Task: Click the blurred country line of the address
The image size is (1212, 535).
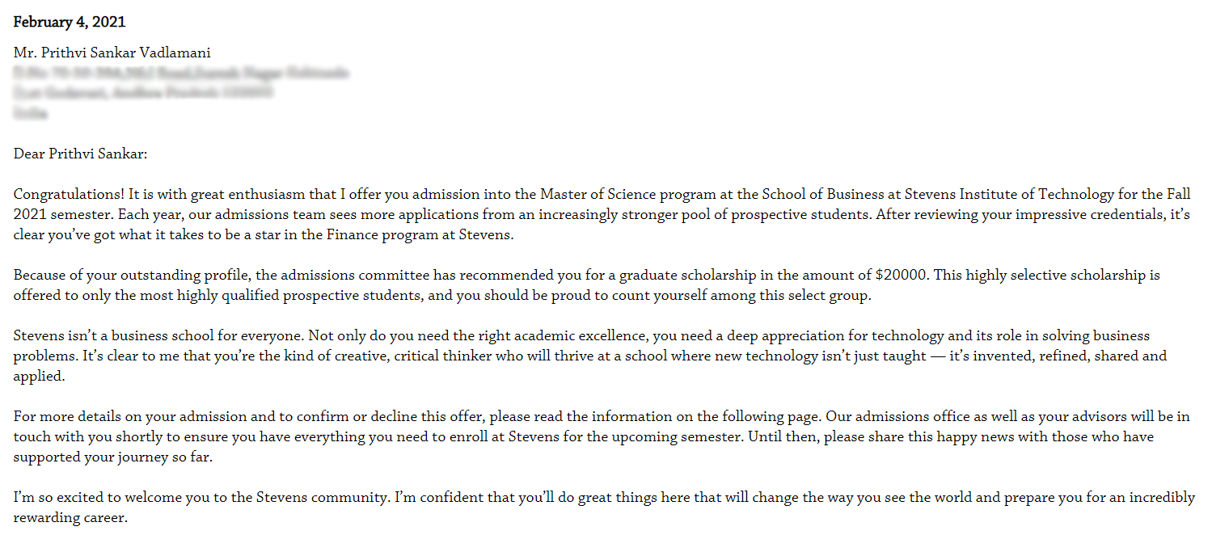Action: coord(31,113)
